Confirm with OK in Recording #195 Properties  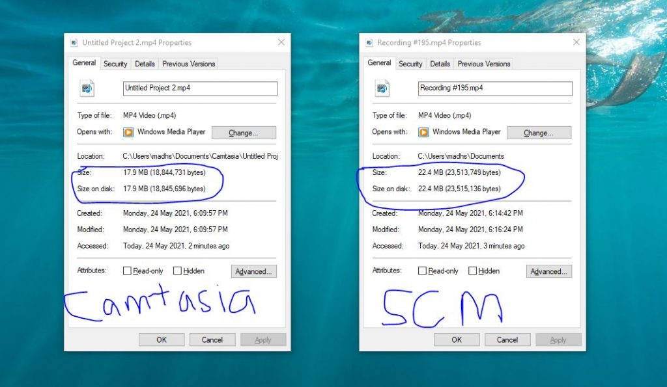tap(457, 340)
